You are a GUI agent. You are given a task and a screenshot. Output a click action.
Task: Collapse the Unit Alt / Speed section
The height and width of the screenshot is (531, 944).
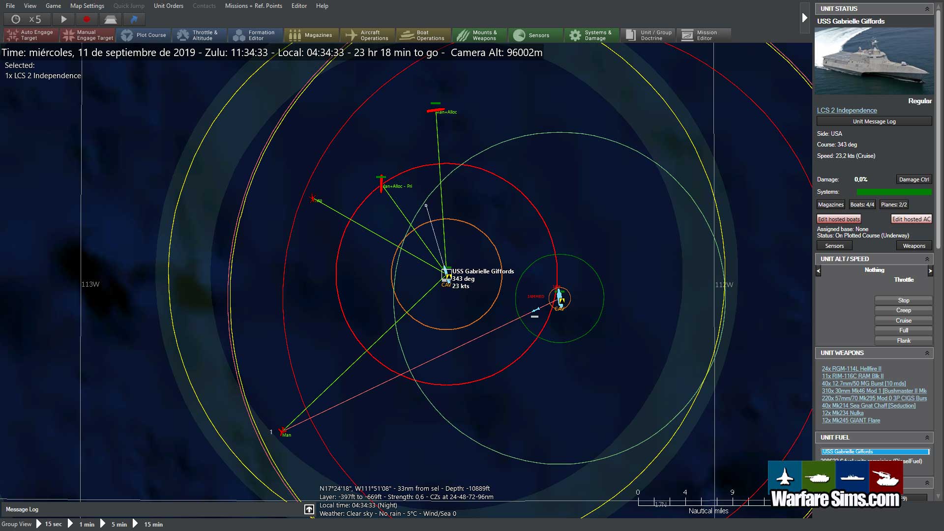pyautogui.click(x=927, y=259)
